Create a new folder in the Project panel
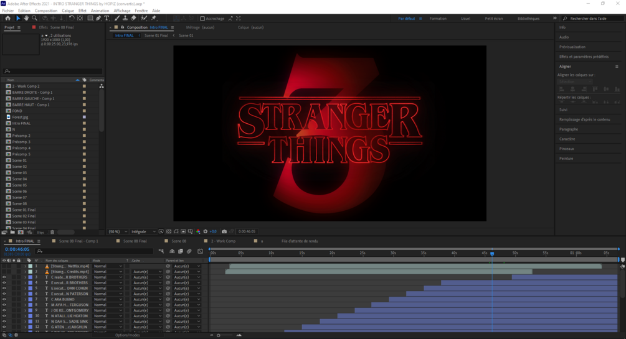Image resolution: width=626 pixels, height=339 pixels. point(12,232)
